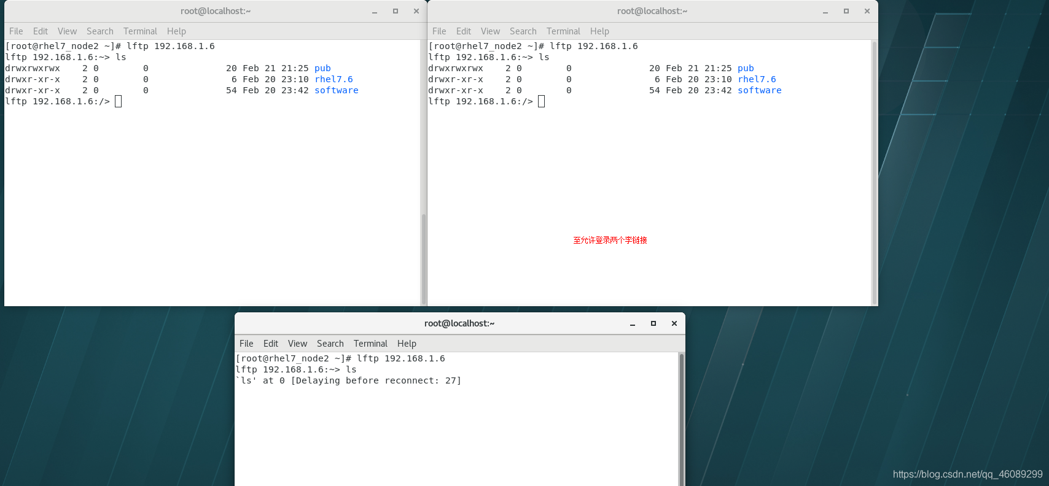Image resolution: width=1049 pixels, height=486 pixels.
Task: Click 'lftp 192.168.1.6:/>' prompt in left terminal
Action: (x=58, y=101)
